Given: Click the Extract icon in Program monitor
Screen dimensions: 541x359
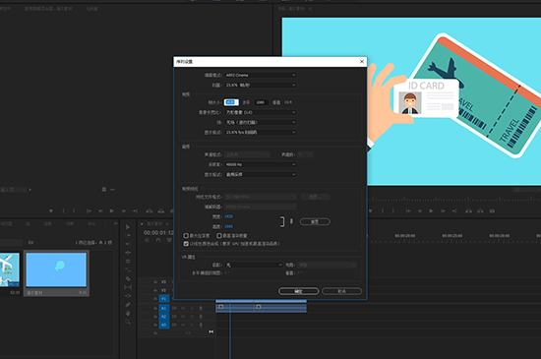Looking at the screenshot, I should [x=480, y=210].
